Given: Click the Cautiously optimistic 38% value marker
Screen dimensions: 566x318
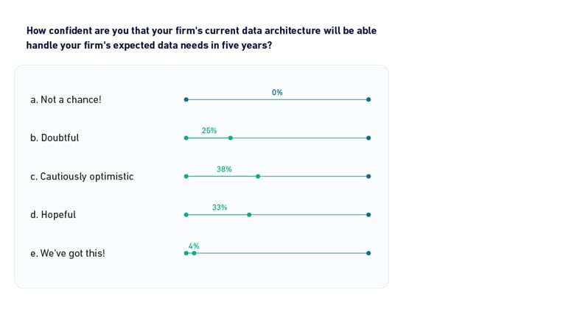Looking at the screenshot, I should [x=258, y=176].
